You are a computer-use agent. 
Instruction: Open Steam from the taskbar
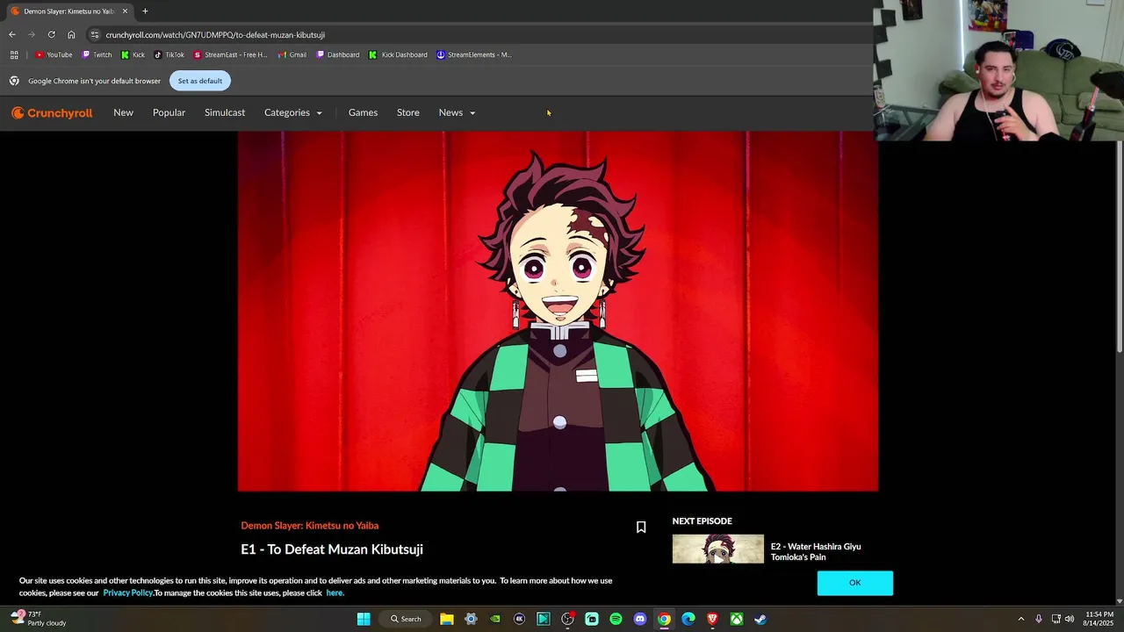pos(760,619)
